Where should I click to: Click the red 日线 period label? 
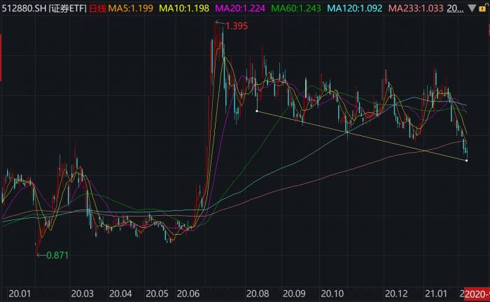point(97,8)
